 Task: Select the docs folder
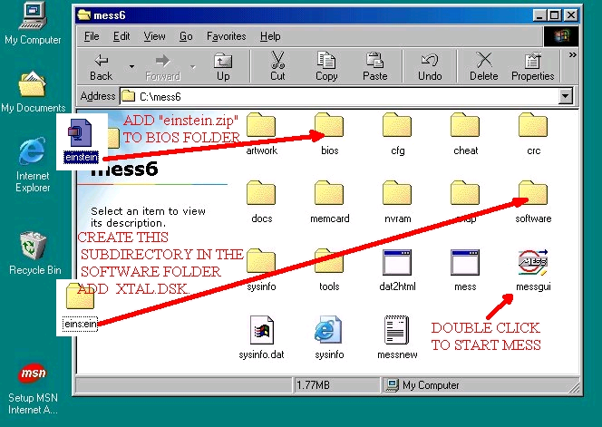coord(261,202)
